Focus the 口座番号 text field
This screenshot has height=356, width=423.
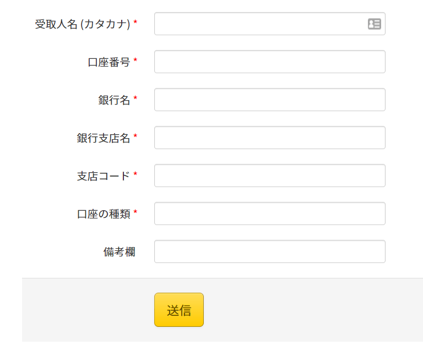click(269, 62)
